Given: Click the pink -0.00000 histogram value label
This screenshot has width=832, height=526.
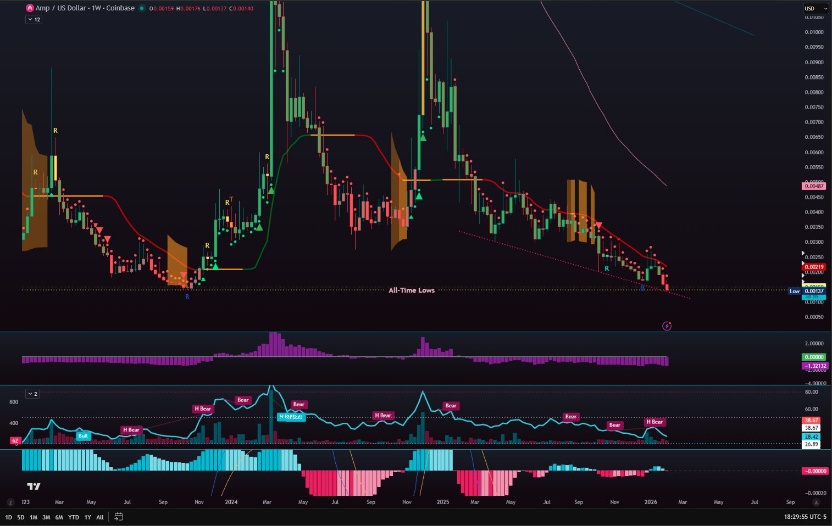Looking at the screenshot, I should click(x=814, y=471).
